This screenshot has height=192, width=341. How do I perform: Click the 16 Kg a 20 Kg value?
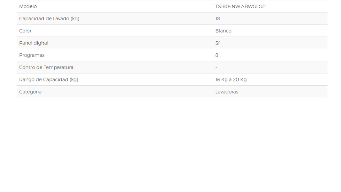click(231, 80)
